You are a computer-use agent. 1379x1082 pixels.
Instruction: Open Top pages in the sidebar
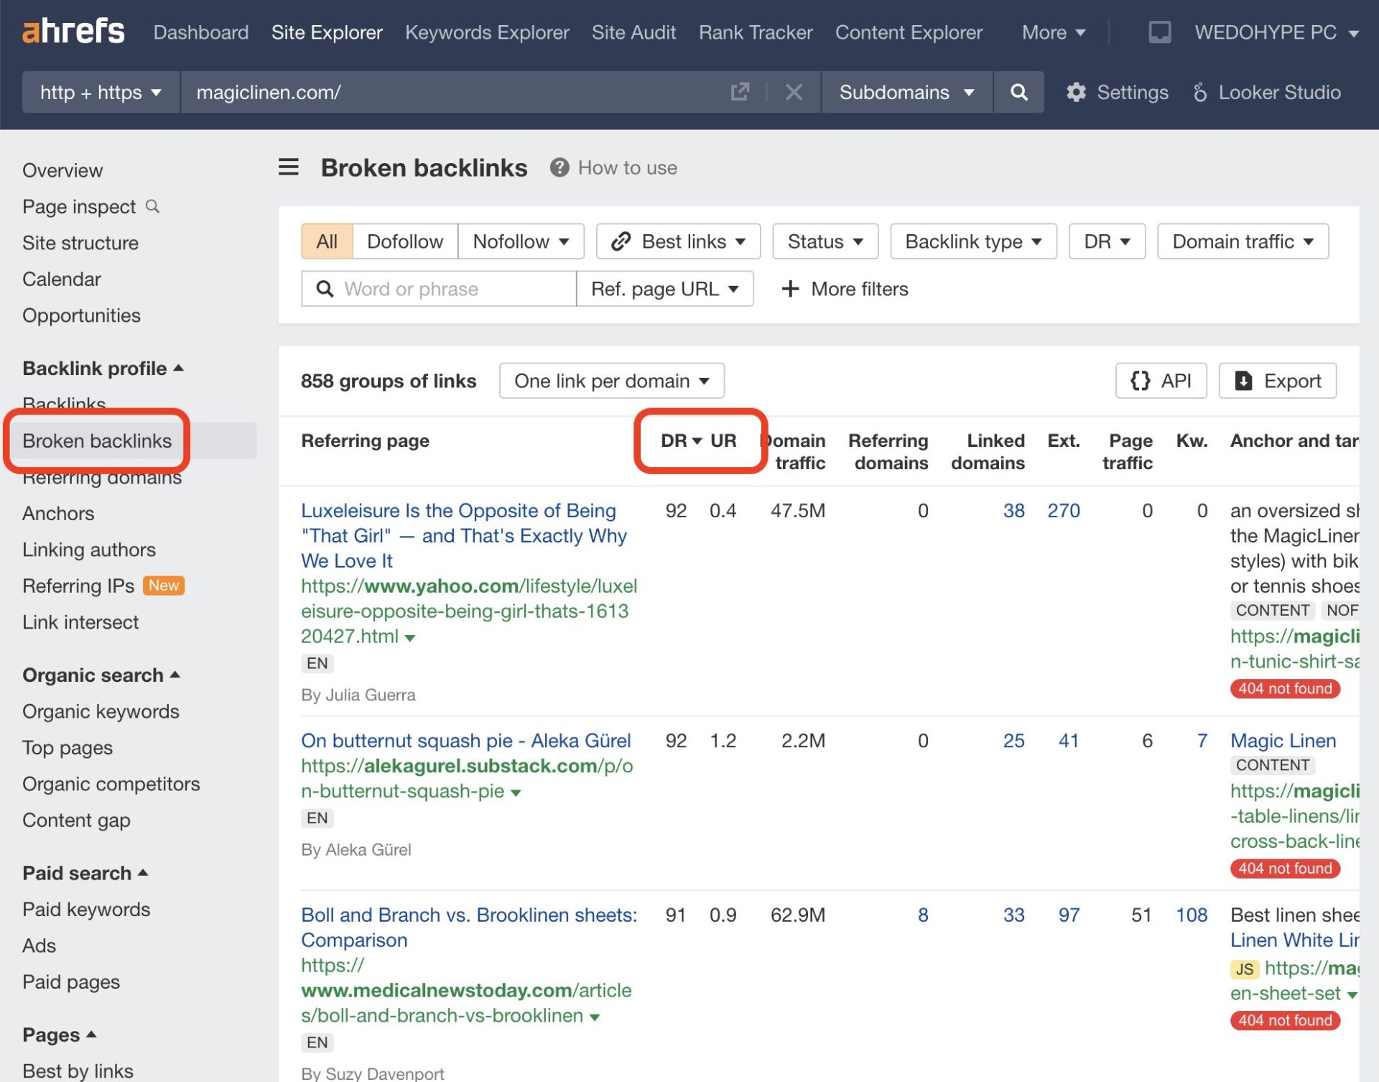point(68,748)
